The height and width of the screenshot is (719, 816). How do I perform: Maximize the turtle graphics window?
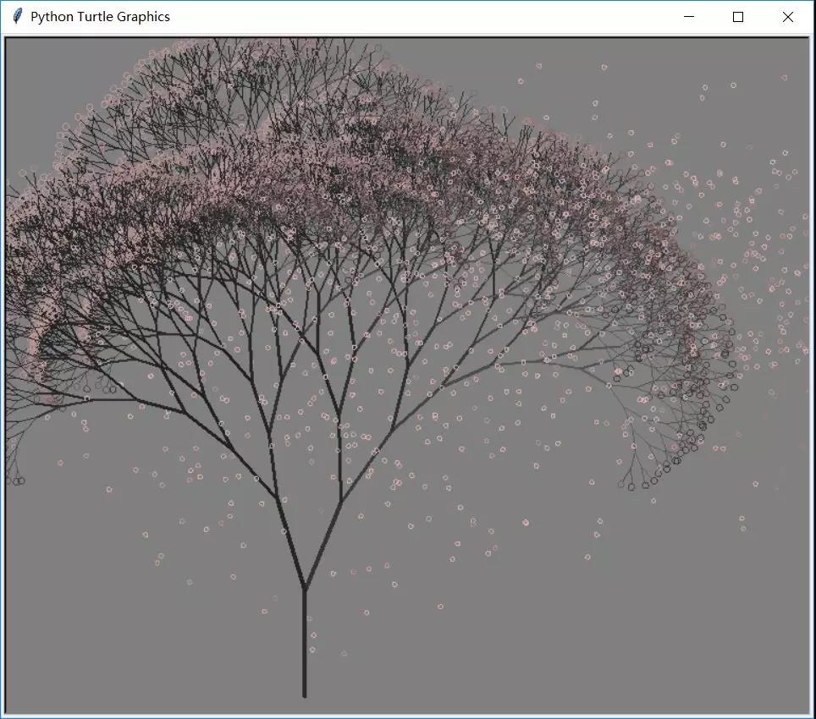pos(737,16)
